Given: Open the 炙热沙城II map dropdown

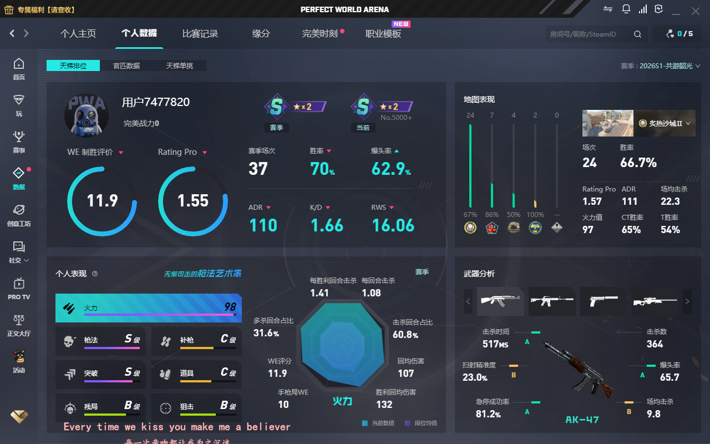Looking at the screenshot, I should tap(665, 123).
